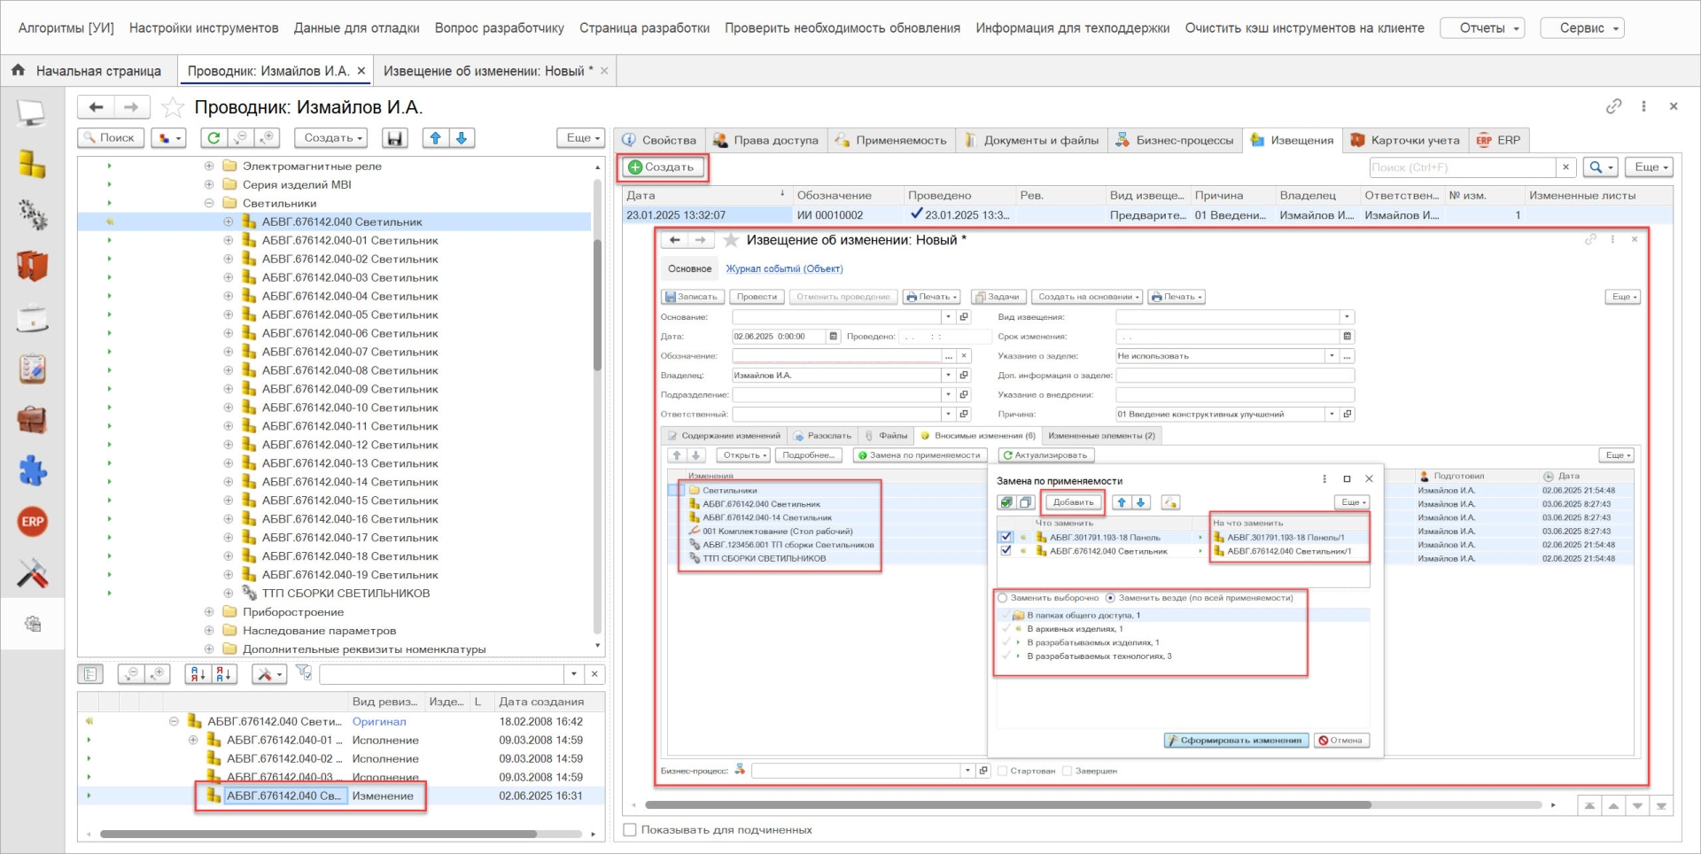
Task: Click Отмена in the replacement dialog
Action: tap(1340, 741)
